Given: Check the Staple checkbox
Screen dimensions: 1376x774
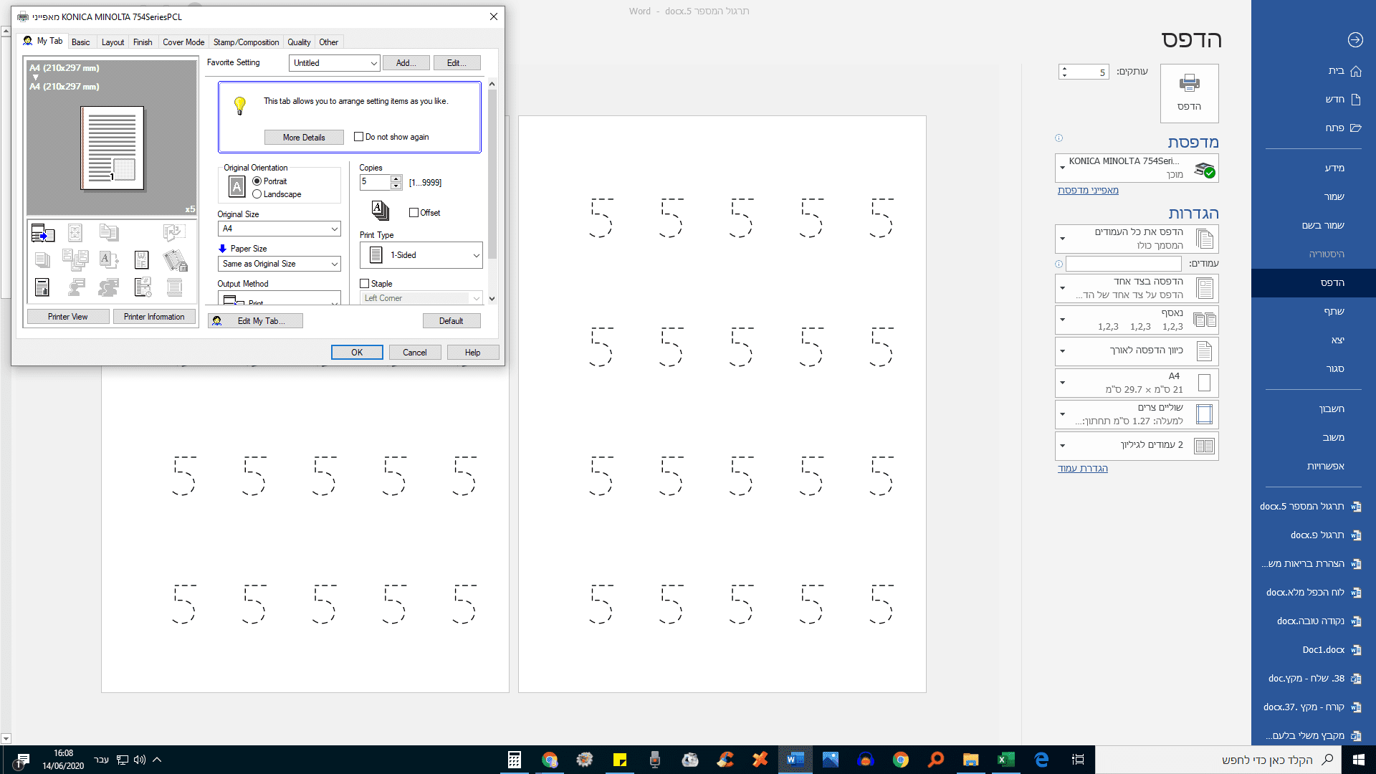Looking at the screenshot, I should pyautogui.click(x=365, y=284).
